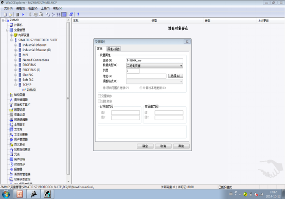The height and width of the screenshot is (199, 285).
Task: Choose 项目范围内更新 radio button
Action: tap(104, 88)
